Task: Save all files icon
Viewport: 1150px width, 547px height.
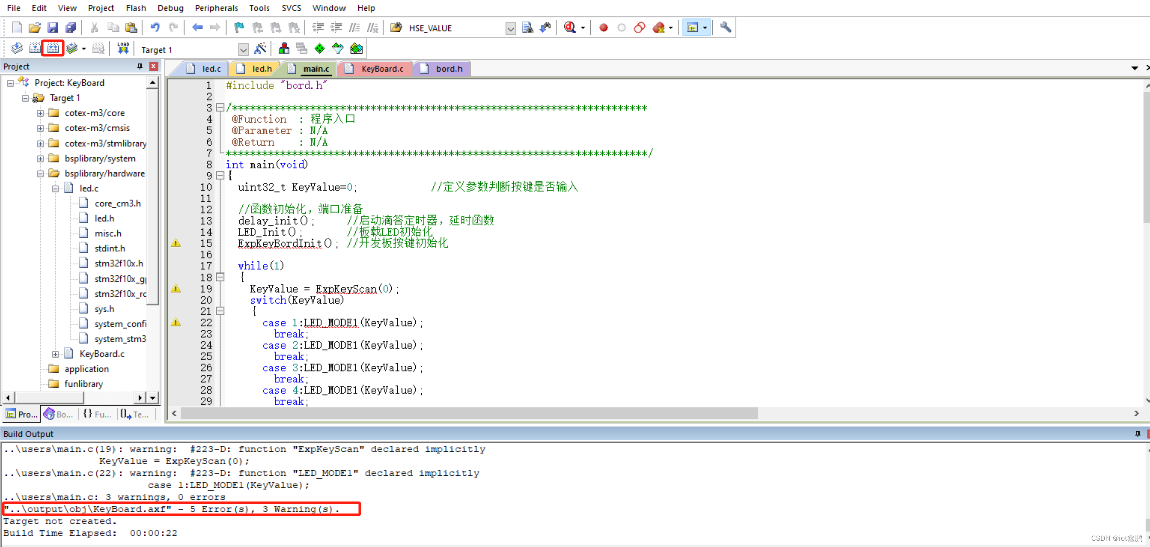Action: point(71,28)
